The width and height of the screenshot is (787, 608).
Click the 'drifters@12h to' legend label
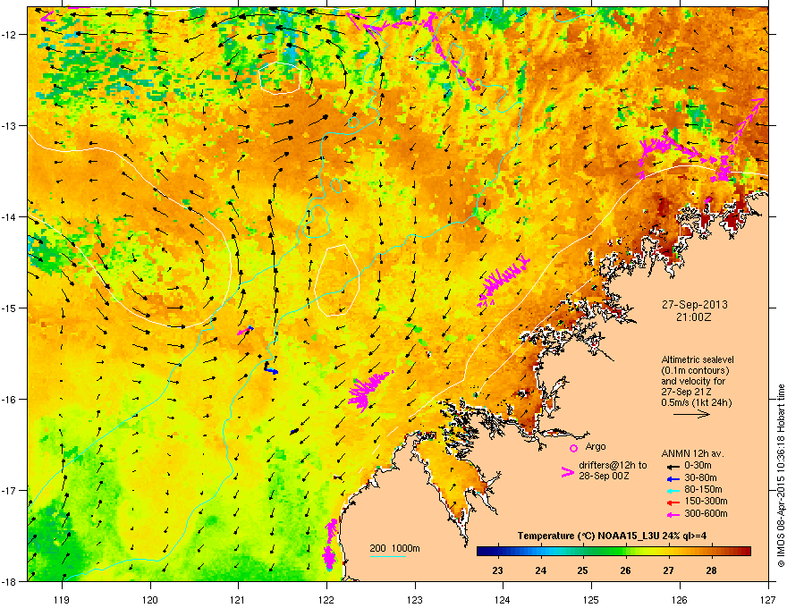click(613, 465)
